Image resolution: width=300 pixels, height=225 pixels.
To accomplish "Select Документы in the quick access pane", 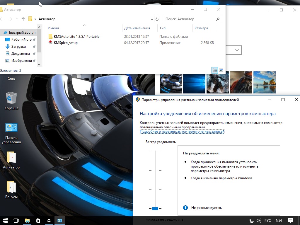I will [x=21, y=54].
